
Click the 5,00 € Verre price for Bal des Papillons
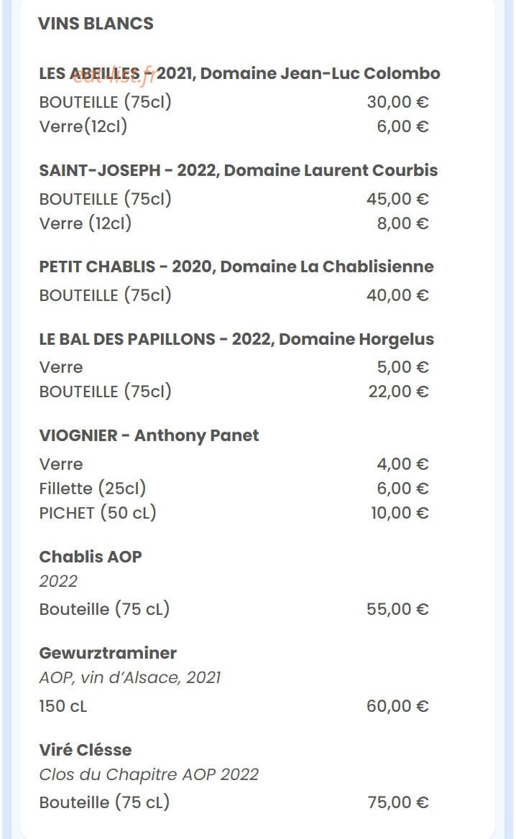pos(402,367)
